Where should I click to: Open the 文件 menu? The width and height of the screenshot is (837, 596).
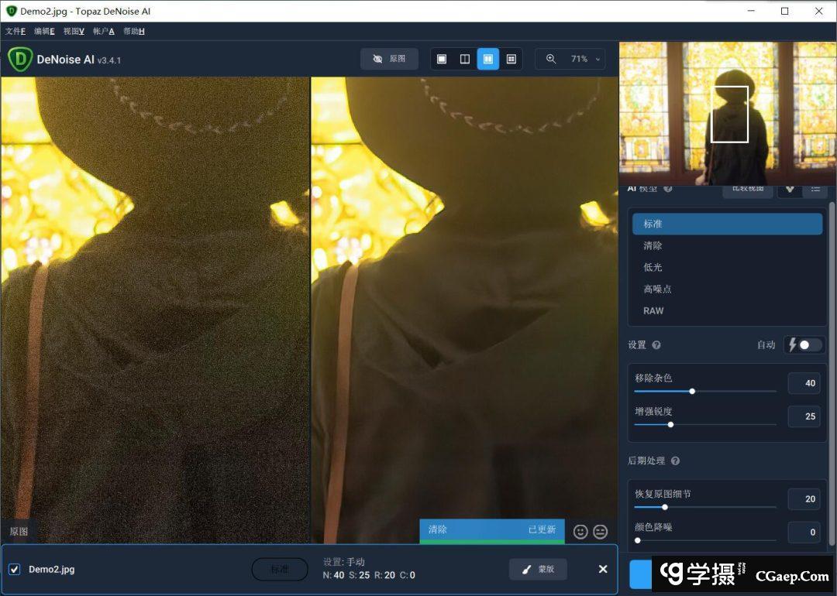point(15,31)
